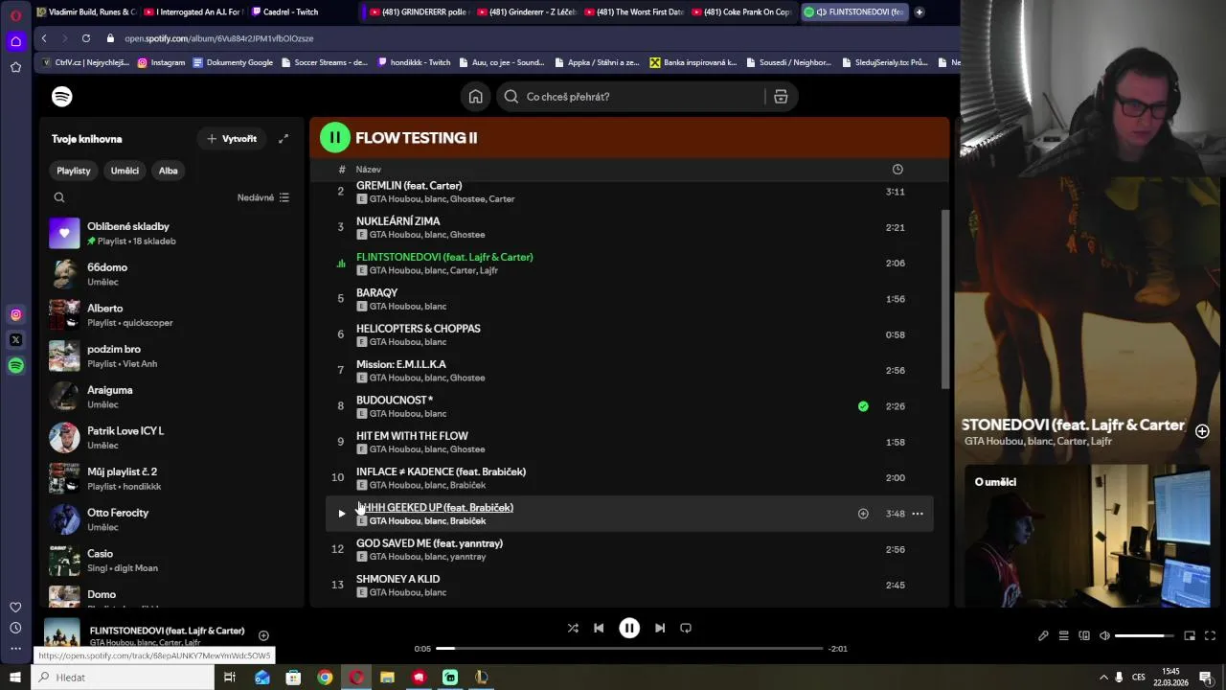
Task: Go to Spotify Home via house icon
Action: tap(475, 97)
